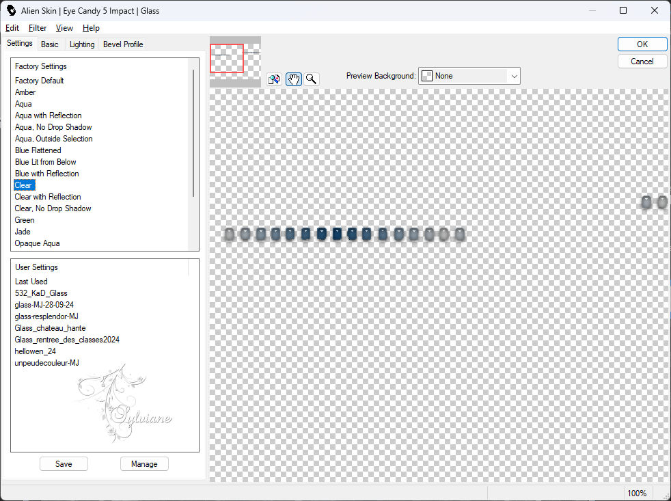Image resolution: width=671 pixels, height=501 pixels.
Task: Click the Cancel button
Action: 642,62
